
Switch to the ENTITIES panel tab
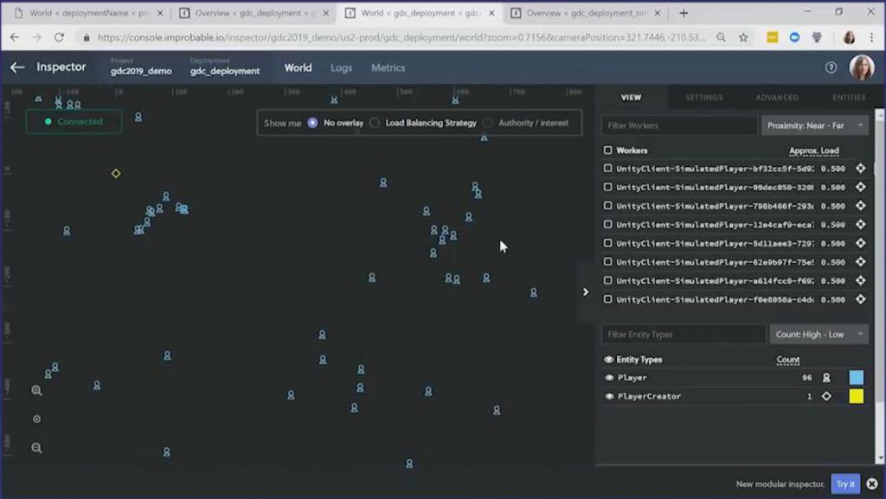coord(849,97)
